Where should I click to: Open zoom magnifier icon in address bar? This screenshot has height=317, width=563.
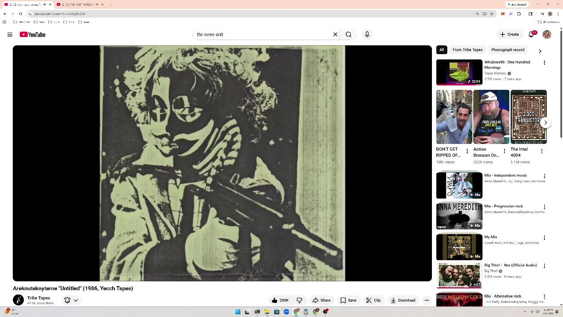point(477,14)
